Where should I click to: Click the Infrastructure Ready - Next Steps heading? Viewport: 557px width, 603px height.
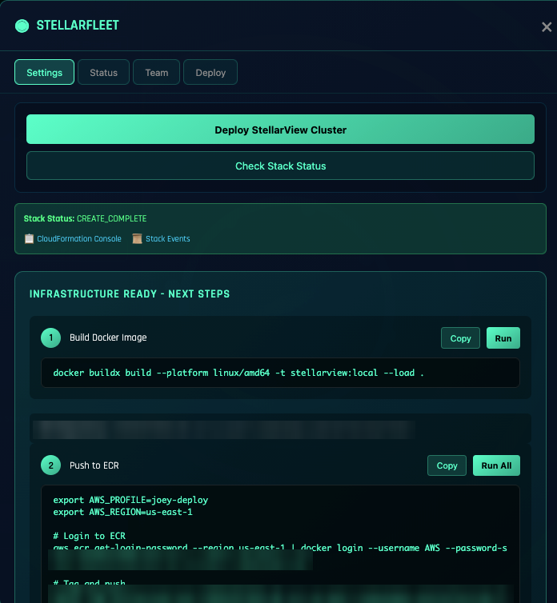tap(130, 294)
